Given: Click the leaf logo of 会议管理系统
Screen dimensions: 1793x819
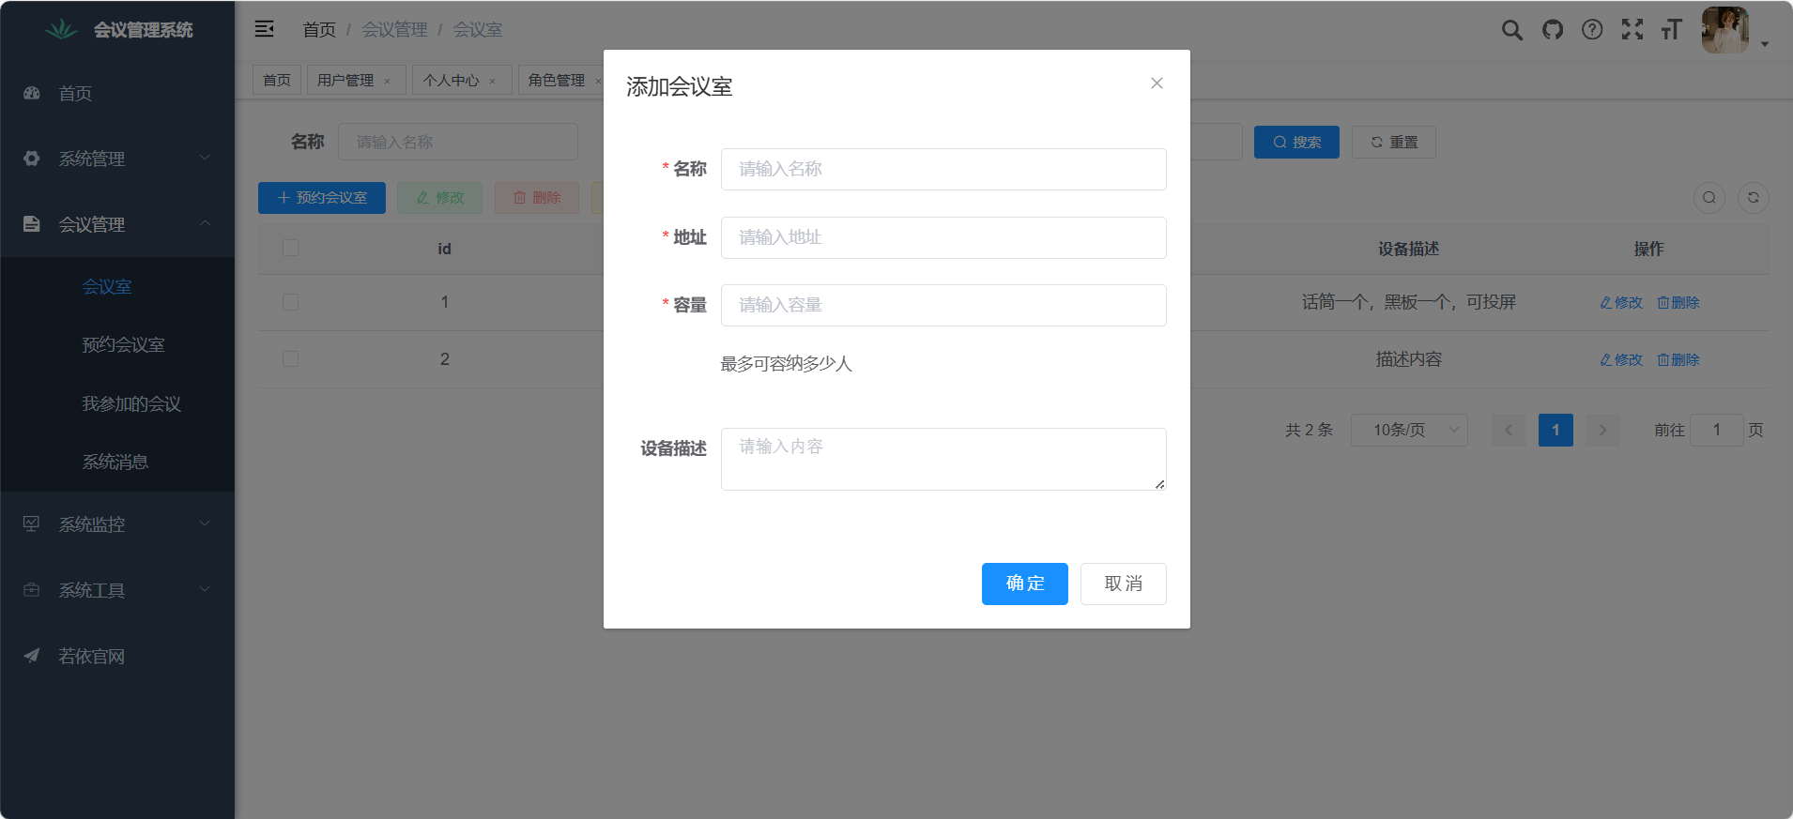Looking at the screenshot, I should (x=62, y=30).
